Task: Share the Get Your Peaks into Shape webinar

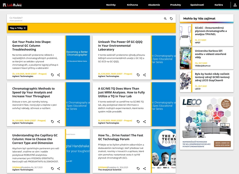Action: [x=59, y=75]
